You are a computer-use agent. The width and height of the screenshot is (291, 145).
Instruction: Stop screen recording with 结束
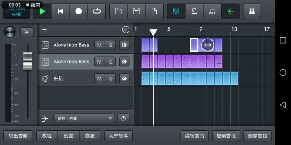click(x=33, y=5)
